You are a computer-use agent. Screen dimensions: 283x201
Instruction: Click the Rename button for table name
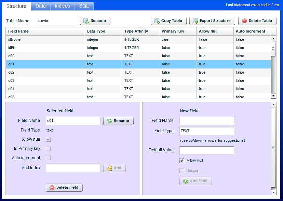(95, 21)
